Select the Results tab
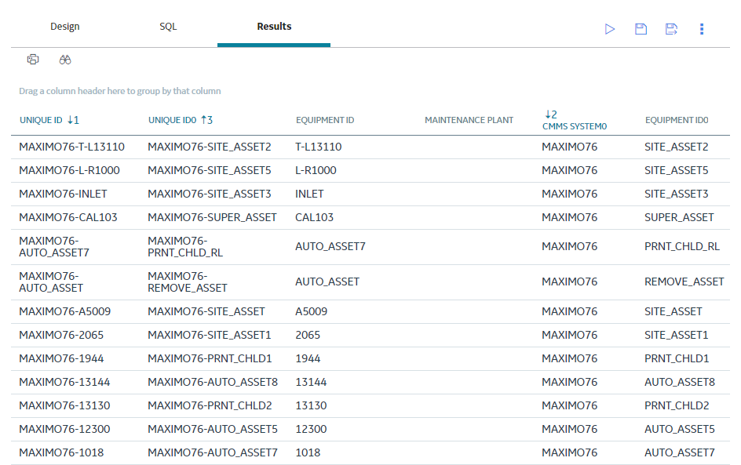The width and height of the screenshot is (741, 465). click(274, 27)
